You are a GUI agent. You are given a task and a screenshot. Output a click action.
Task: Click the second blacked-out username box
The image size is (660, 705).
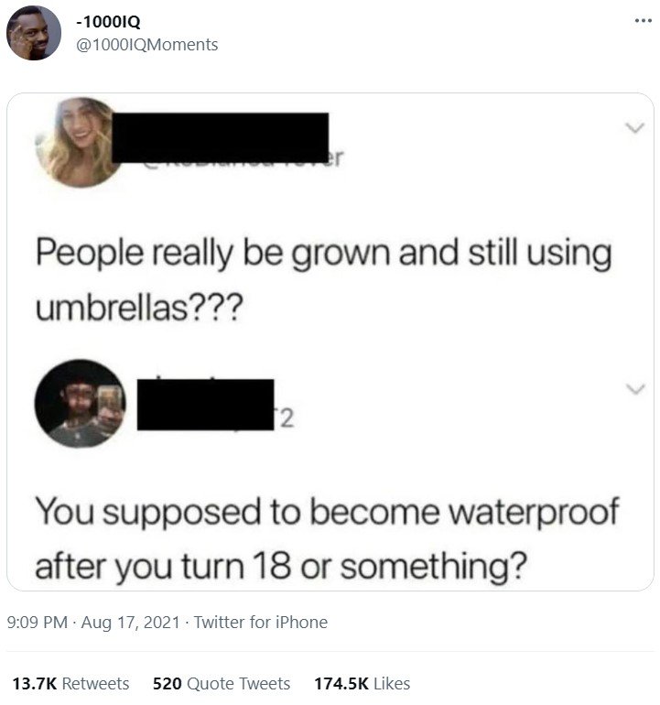click(205, 405)
